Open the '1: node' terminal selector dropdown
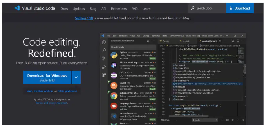The width and height of the screenshot is (264, 125). pyautogui.click(x=205, y=120)
